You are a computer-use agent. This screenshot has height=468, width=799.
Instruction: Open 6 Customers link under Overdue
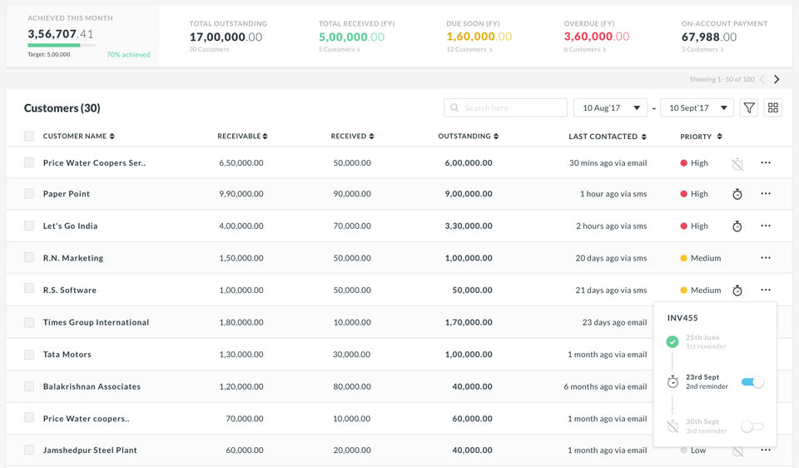(x=585, y=49)
